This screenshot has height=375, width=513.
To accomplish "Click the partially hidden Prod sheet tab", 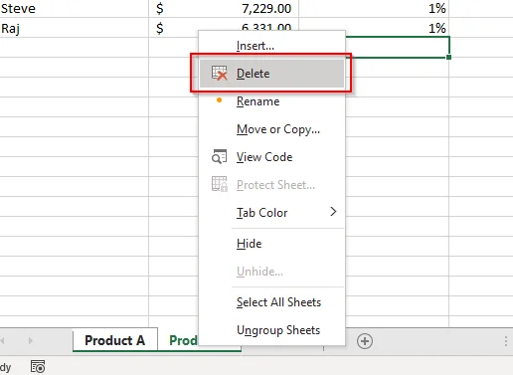I will point(179,340).
